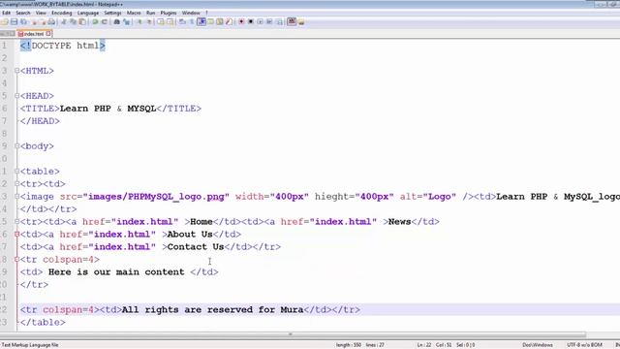Click the Close All toolbar icon

click(43, 22)
